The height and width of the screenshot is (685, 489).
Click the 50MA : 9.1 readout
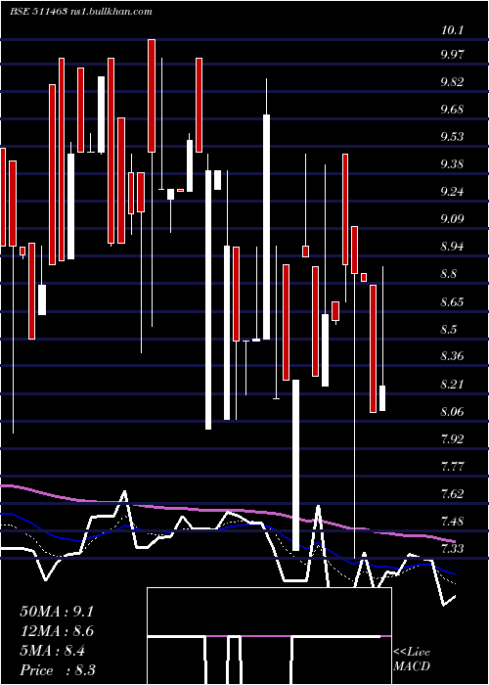tap(57, 612)
